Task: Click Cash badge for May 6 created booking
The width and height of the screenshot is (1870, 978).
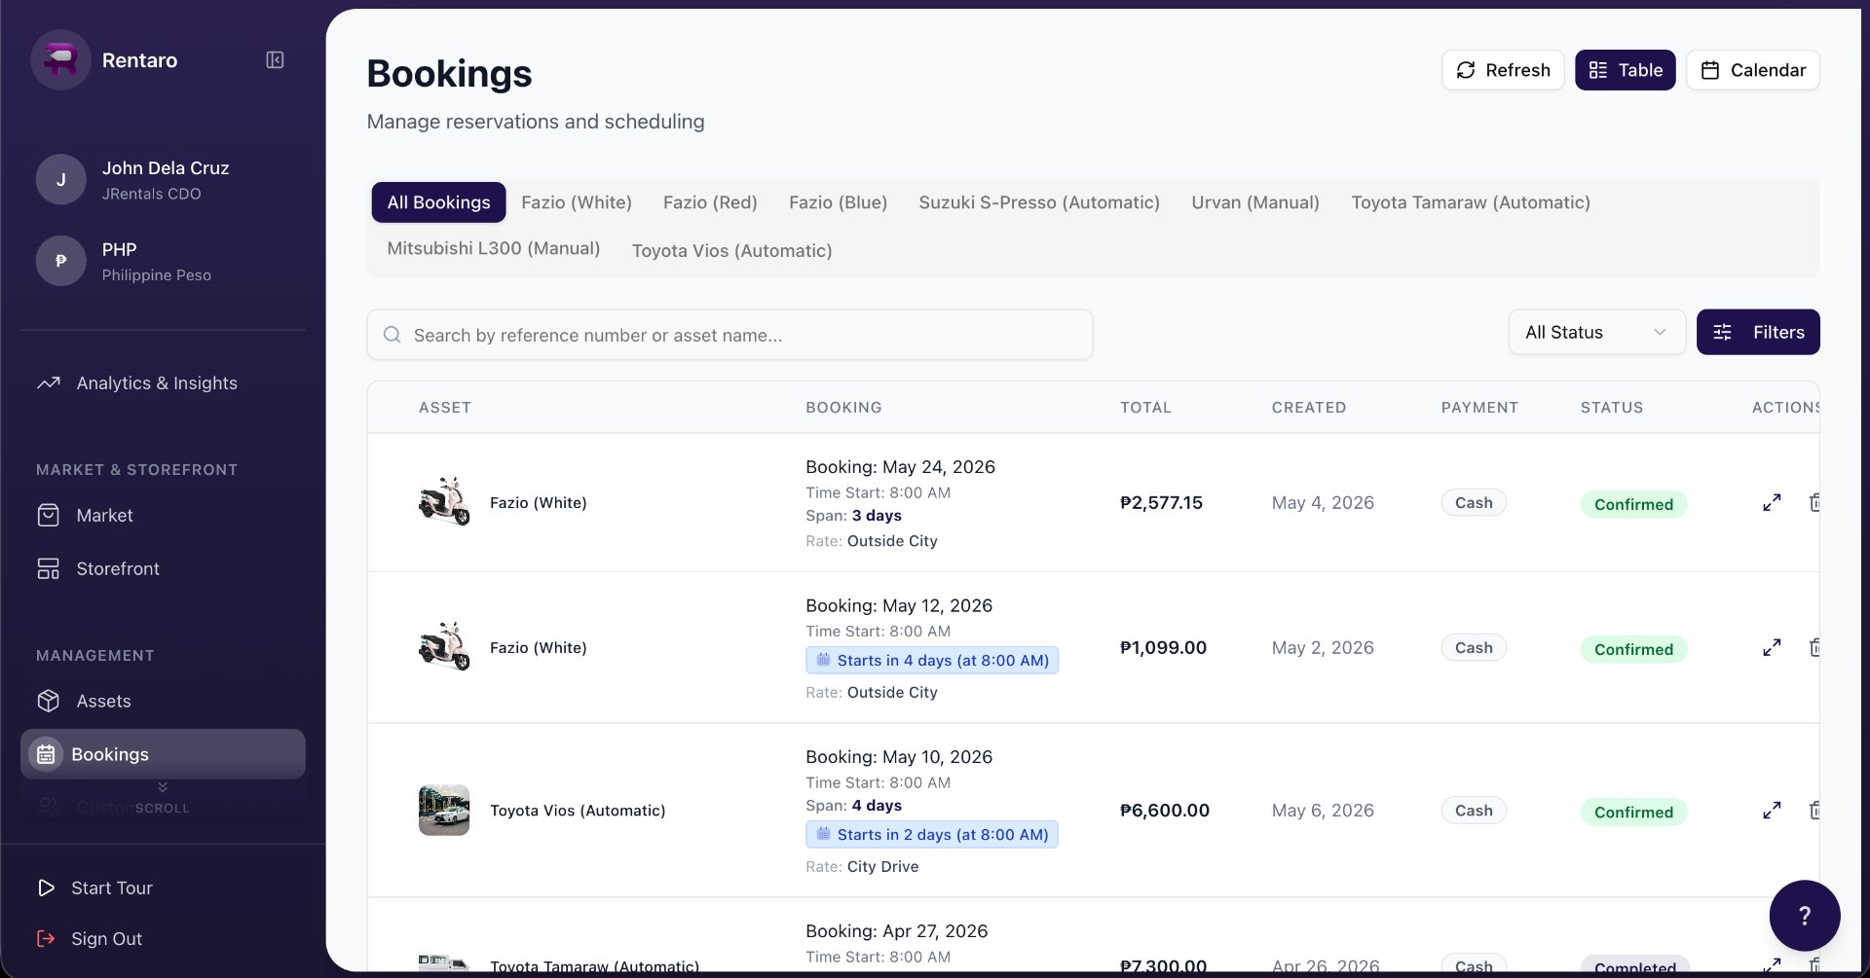Action: click(1474, 811)
